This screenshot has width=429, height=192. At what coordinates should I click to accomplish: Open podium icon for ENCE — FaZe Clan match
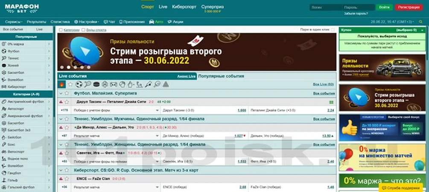(x=61, y=179)
